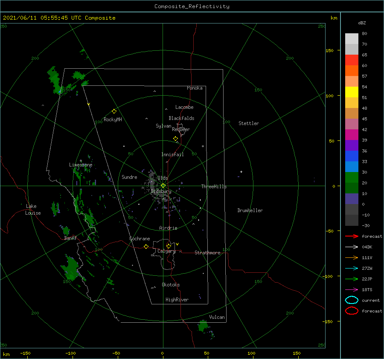The height and width of the screenshot is (359, 384).
Task: Click the 54 dBZ yellow color swatch
Action: 352,92
